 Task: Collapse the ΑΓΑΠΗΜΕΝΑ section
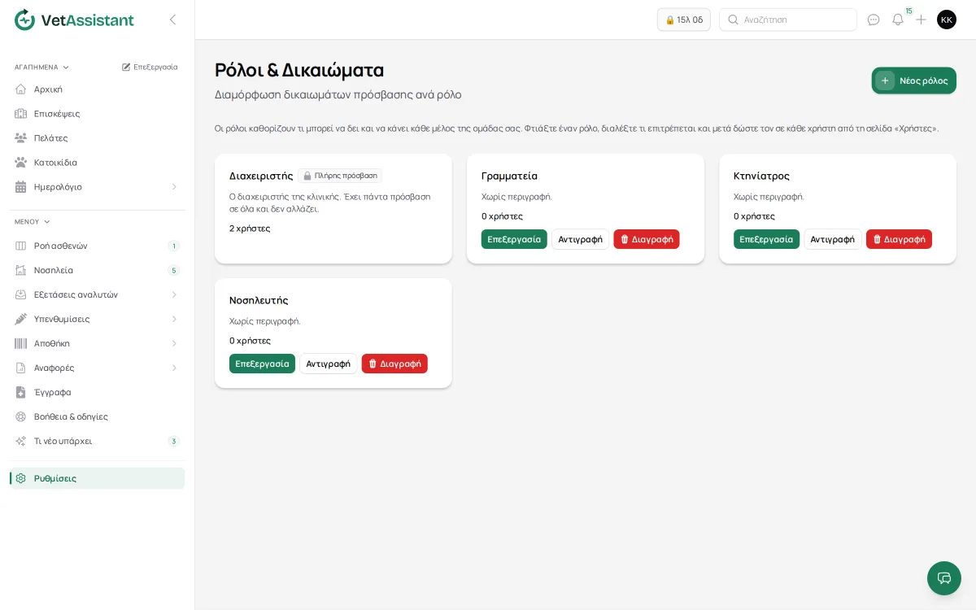[42, 68]
